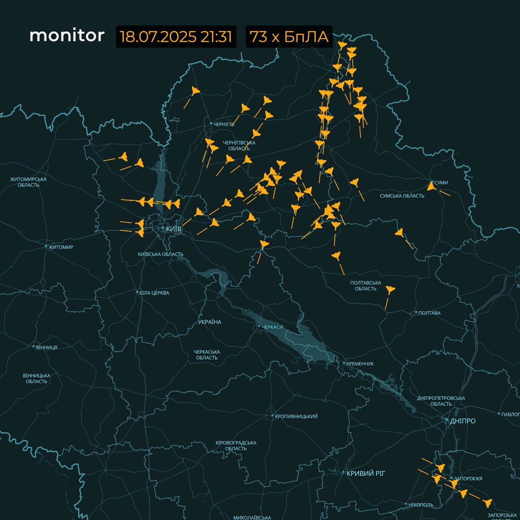Click the ЗАПОРІЖЖЯ city label
This screenshot has height=520, width=520.
(x=468, y=478)
